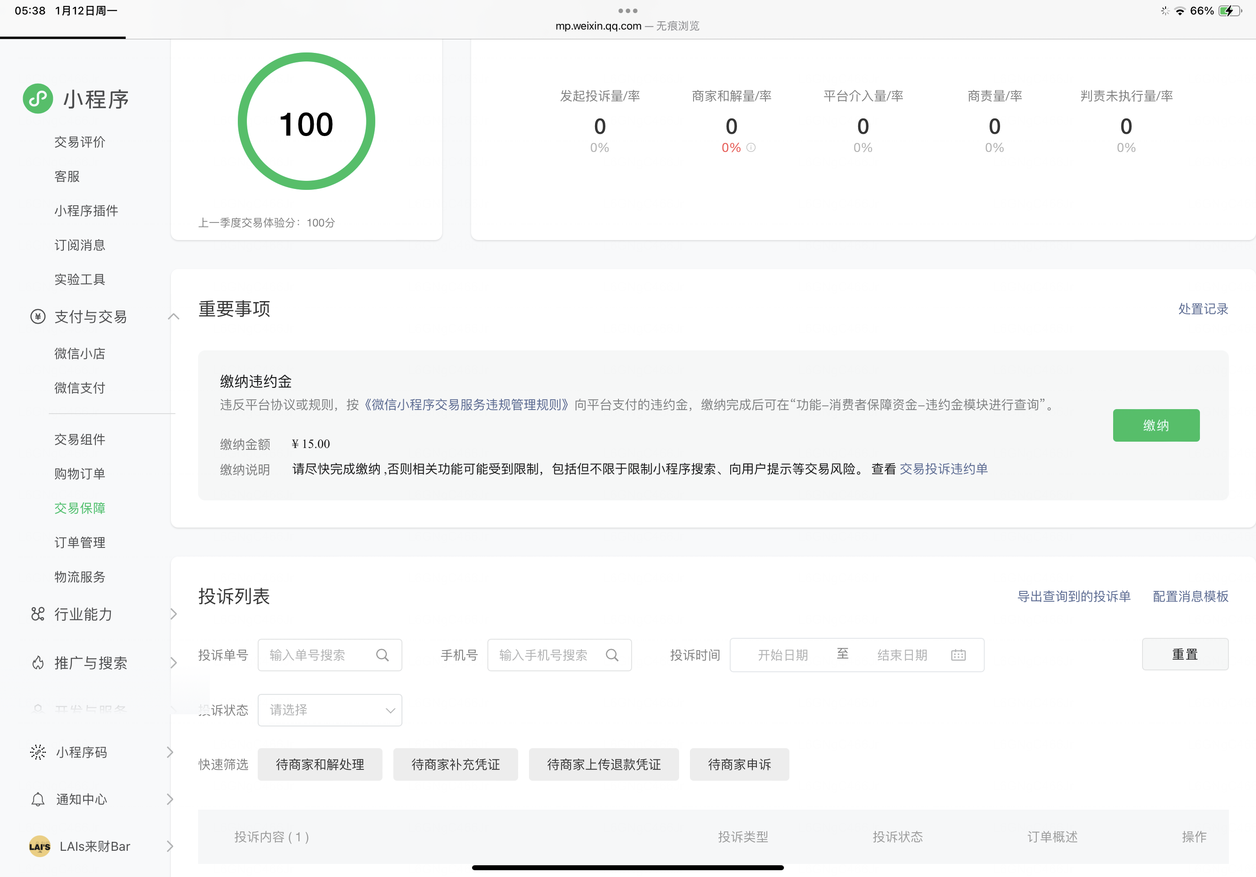This screenshot has width=1256, height=877.
Task: Click the 推广与搜索 flame icon
Action: pyautogui.click(x=38, y=663)
